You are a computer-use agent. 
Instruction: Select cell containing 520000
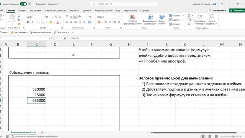click(36, 89)
